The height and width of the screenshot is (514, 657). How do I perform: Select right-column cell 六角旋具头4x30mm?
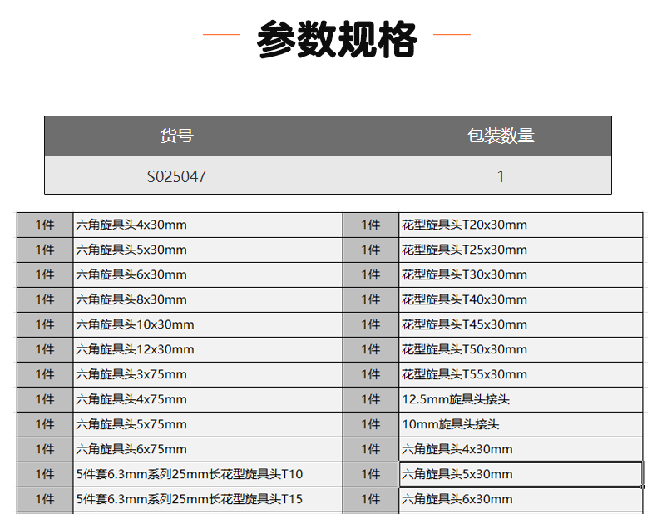[521, 449]
